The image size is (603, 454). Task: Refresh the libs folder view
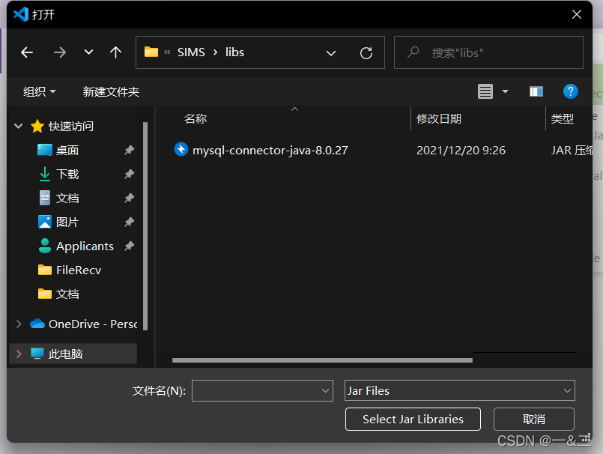(x=366, y=52)
